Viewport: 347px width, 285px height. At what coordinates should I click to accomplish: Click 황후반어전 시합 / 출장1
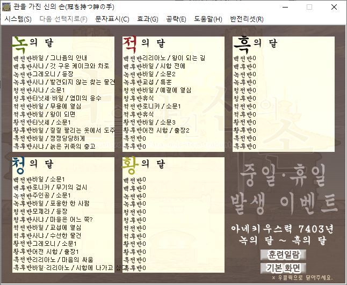coord(46,252)
